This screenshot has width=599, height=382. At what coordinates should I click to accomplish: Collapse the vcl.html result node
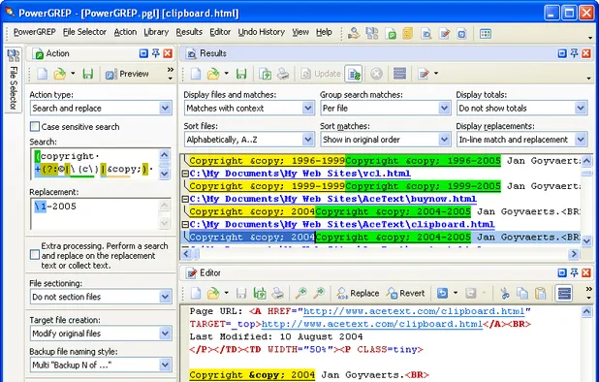[x=185, y=174]
